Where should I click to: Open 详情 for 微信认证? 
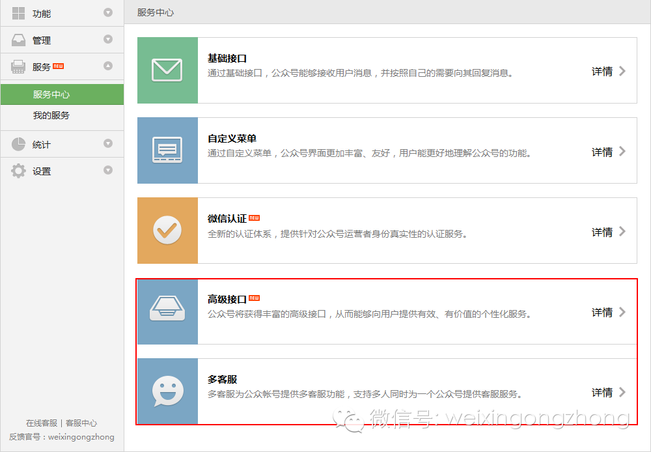(602, 232)
